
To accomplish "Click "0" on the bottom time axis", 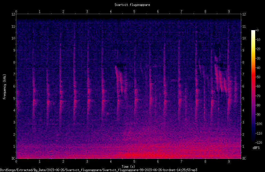I will pos(16,162).
